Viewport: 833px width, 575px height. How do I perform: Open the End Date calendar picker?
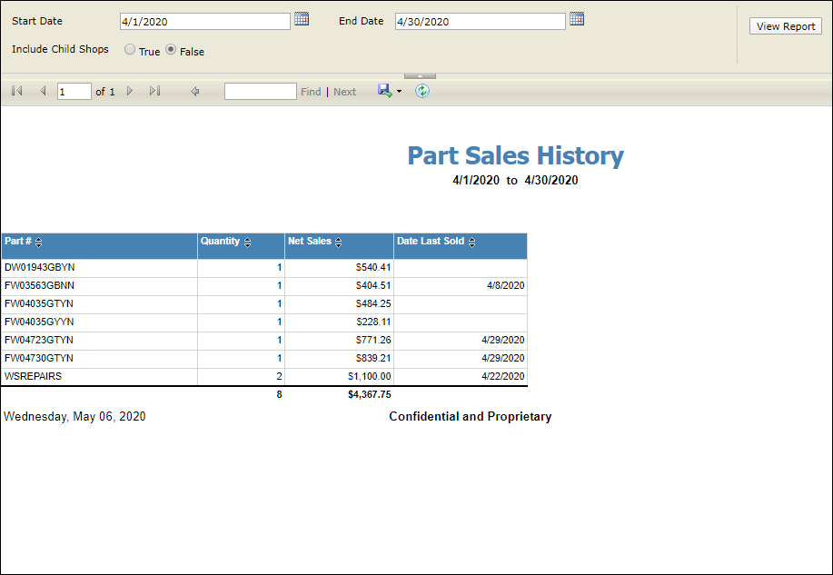pyautogui.click(x=577, y=19)
